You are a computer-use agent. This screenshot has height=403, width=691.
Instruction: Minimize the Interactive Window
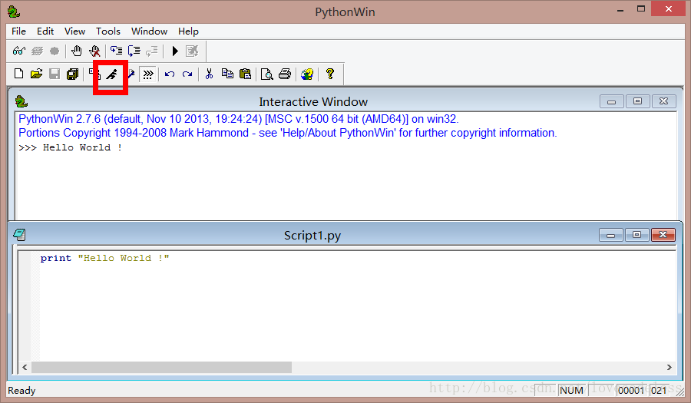point(611,101)
